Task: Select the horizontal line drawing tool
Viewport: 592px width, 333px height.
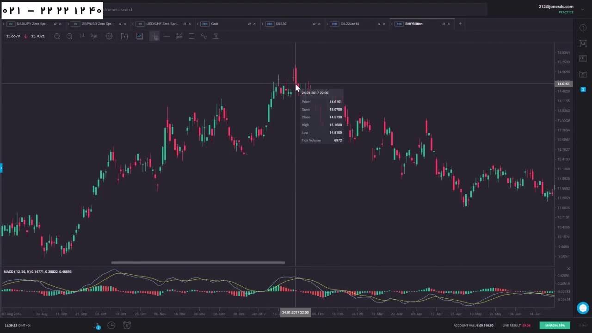Action: click(166, 36)
